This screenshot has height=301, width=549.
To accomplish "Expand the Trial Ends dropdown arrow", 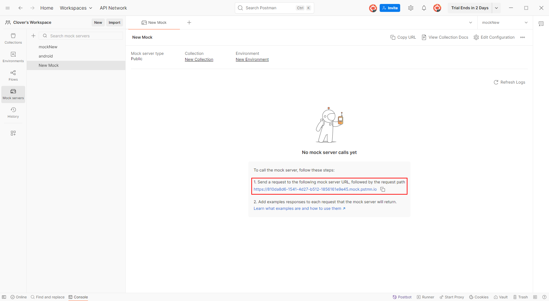I will 496,8.
